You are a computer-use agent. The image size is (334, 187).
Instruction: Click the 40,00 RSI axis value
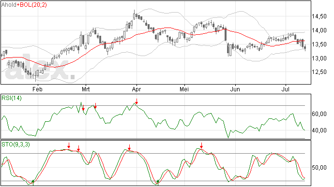tap(319, 130)
